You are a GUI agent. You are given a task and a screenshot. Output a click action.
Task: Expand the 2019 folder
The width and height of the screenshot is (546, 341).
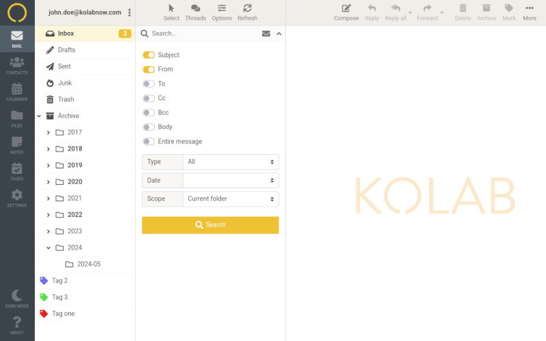(48, 165)
